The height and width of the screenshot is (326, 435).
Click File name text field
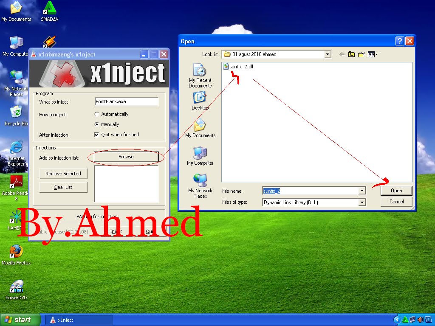[311, 191]
